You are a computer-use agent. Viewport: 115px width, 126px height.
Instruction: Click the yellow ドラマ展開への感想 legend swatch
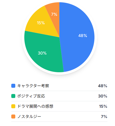[x=13, y=106]
